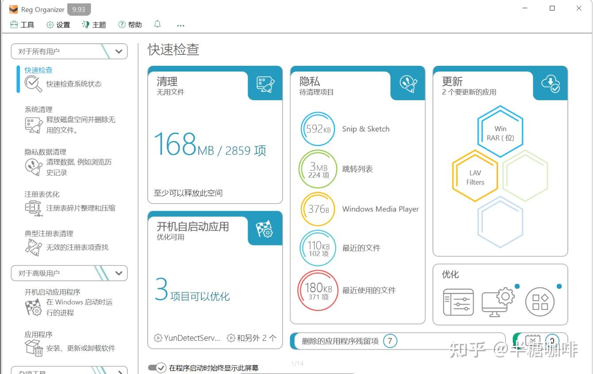The width and height of the screenshot is (593, 374).
Task: Click the broom icon on the 清理 card
Action: [265, 84]
